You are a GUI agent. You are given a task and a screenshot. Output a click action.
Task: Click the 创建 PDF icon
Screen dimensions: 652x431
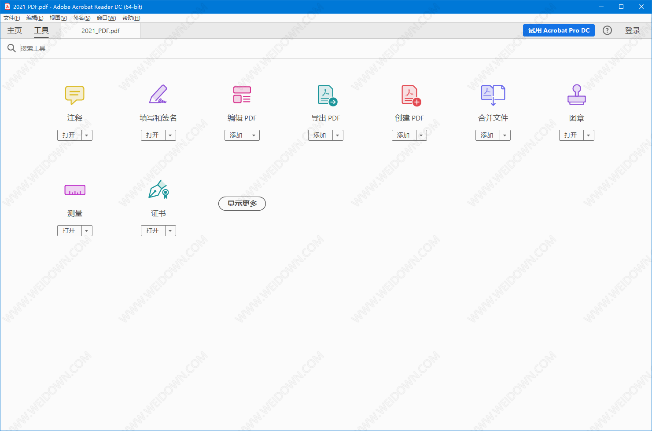[411, 95]
